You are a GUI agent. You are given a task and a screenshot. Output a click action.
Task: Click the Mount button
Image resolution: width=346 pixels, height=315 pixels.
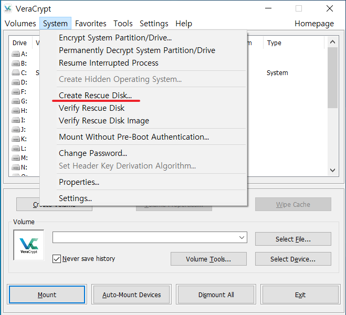[47, 295]
